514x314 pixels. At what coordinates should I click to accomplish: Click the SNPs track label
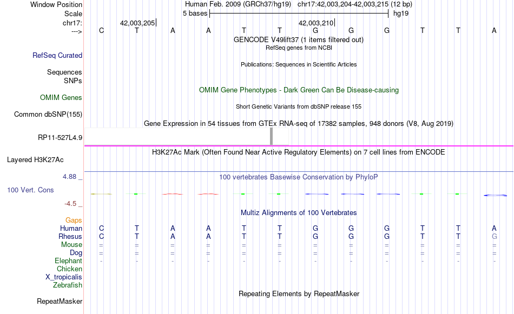tap(73, 81)
